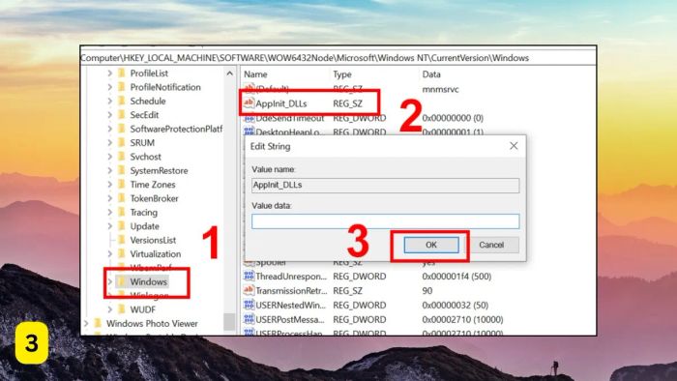Click the Windows key folder icon
The height and width of the screenshot is (381, 677).
122,281
